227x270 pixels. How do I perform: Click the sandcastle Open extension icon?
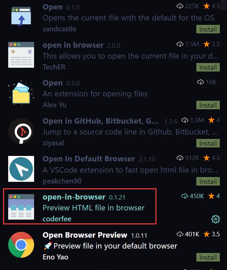click(x=21, y=16)
